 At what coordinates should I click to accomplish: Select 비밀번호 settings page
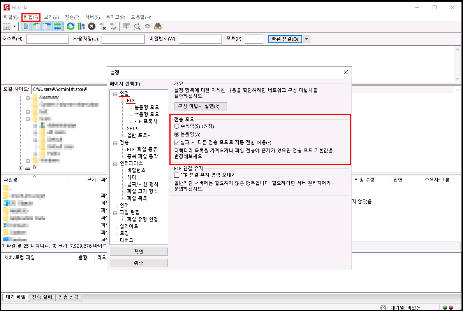tap(136, 170)
